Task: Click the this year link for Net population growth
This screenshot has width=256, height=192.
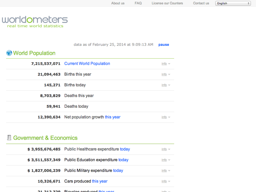Action: (x=113, y=117)
